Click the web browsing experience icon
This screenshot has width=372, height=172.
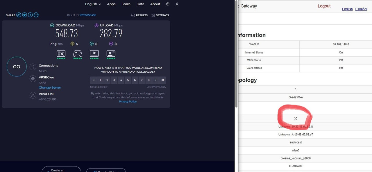pos(61,53)
